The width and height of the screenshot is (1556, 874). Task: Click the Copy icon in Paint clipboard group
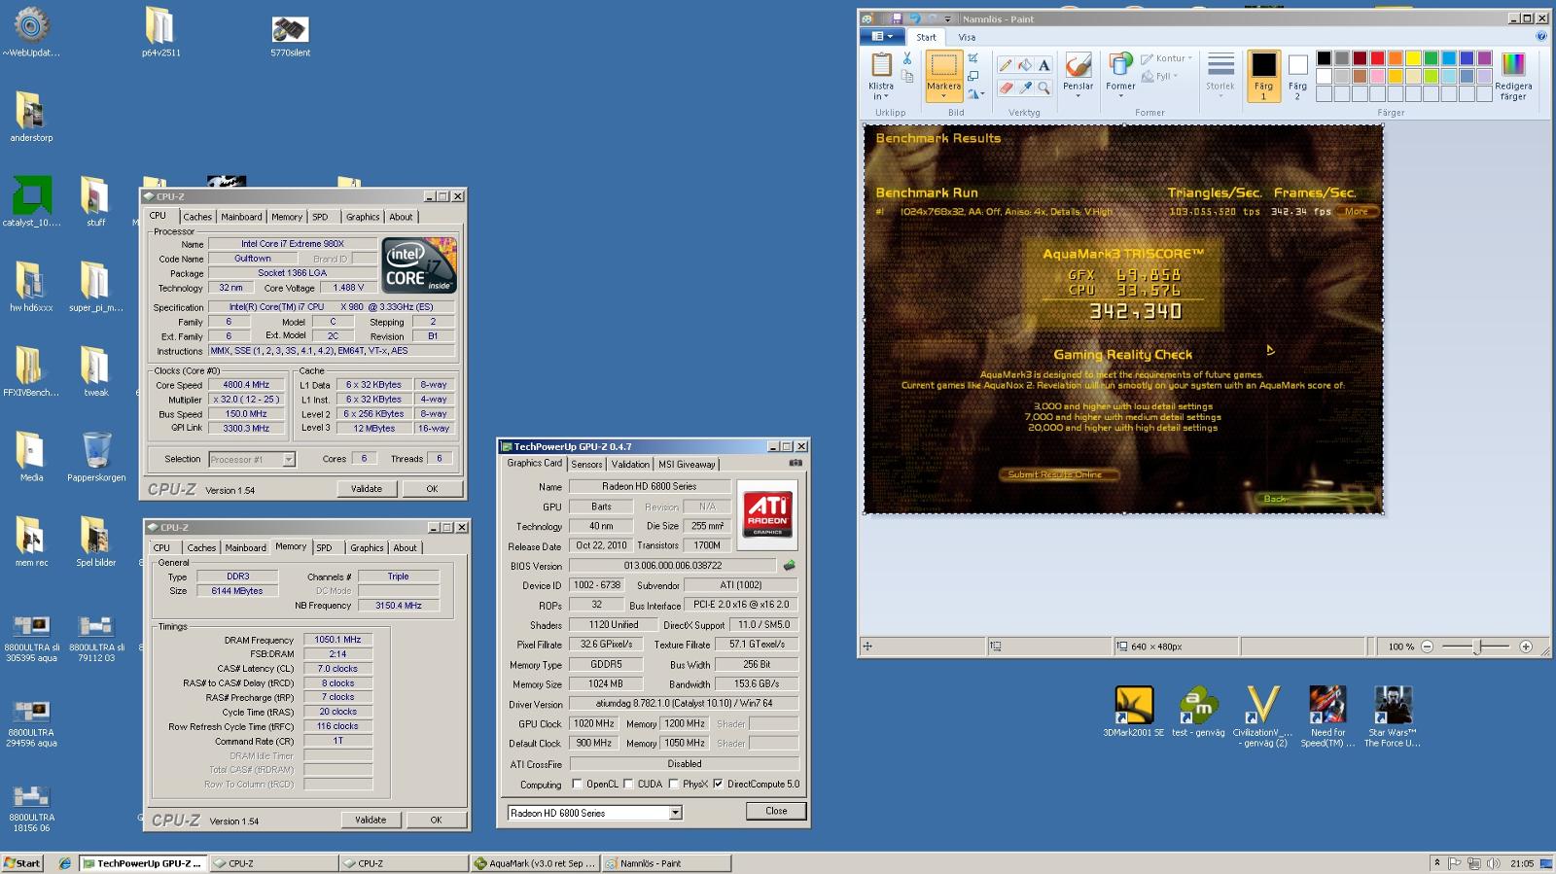tap(907, 77)
